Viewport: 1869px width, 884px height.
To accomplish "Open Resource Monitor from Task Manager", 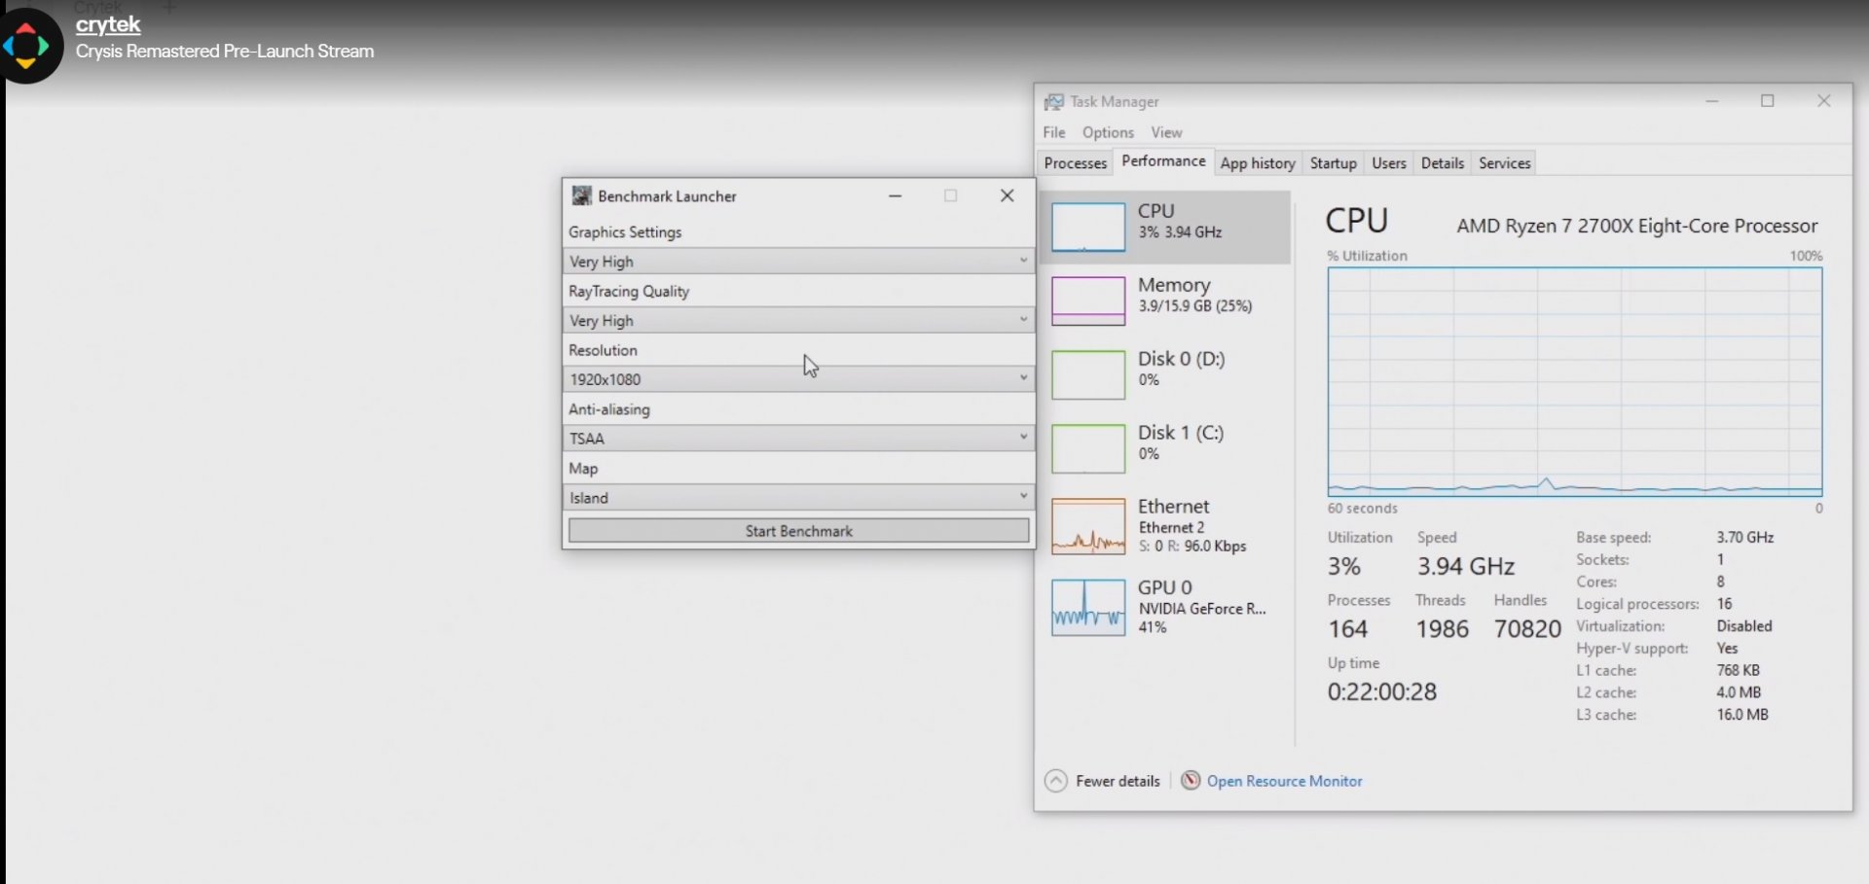I will (1285, 780).
